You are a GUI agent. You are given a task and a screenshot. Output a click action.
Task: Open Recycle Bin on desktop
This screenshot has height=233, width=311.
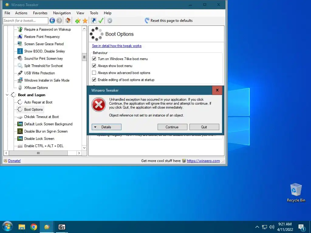point(296,193)
